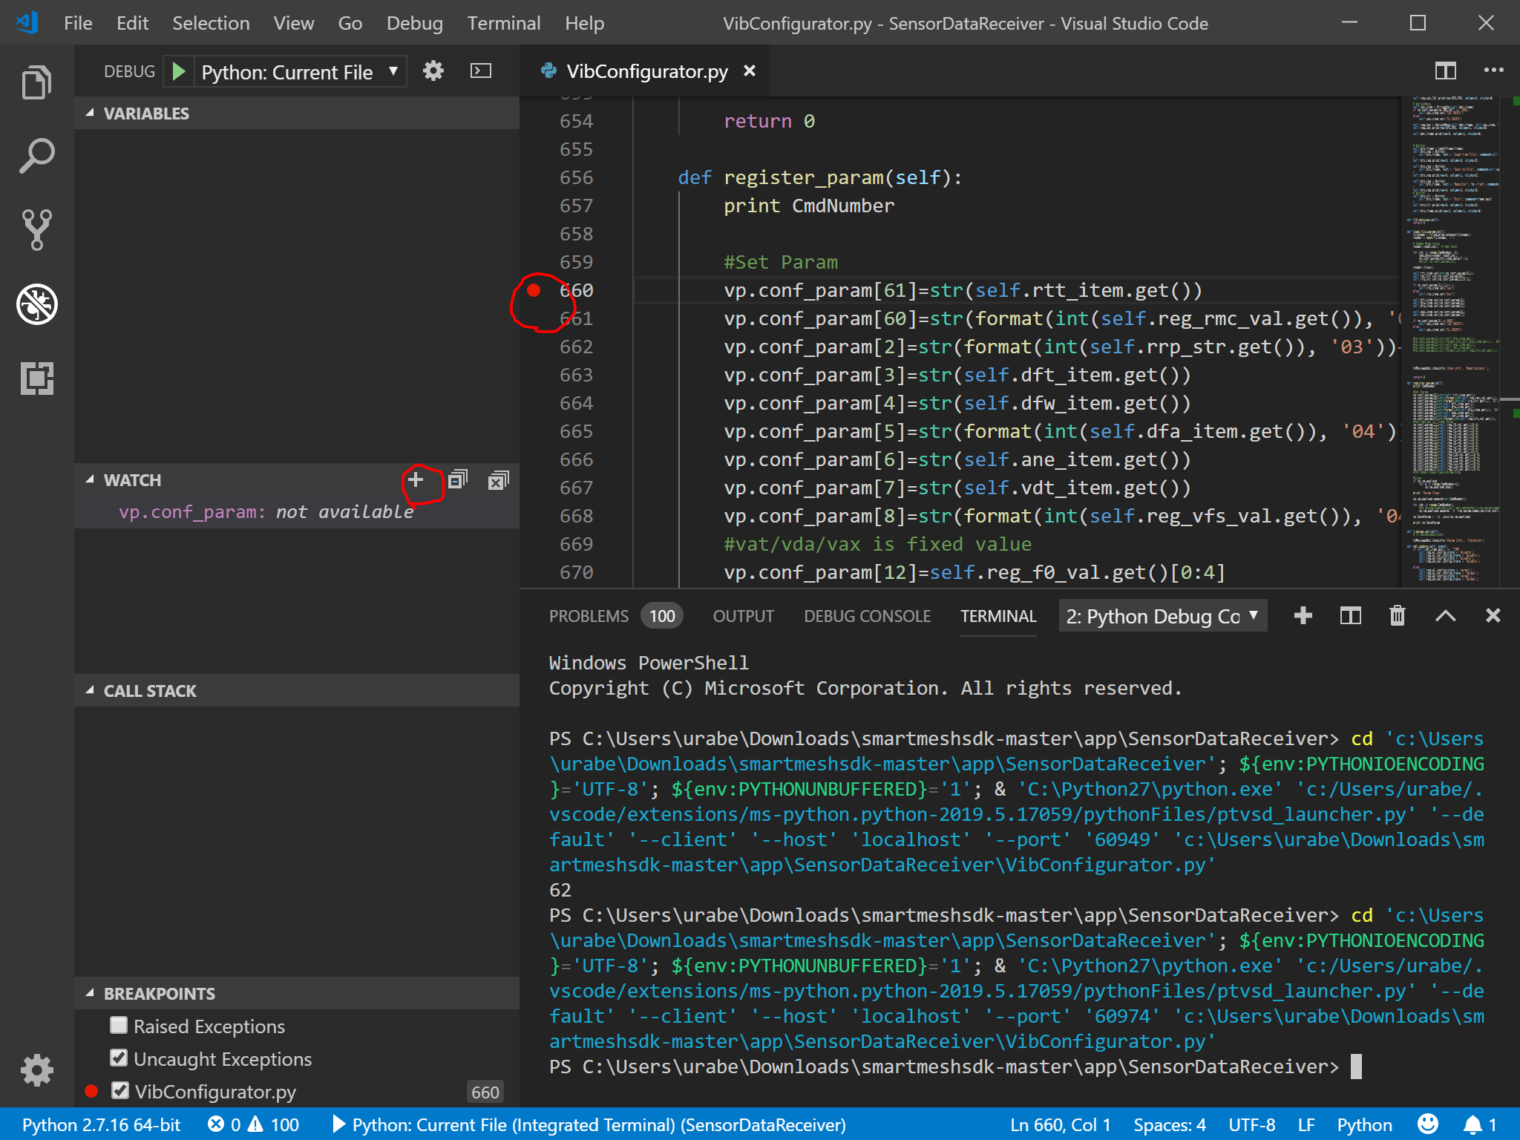Disable the Uncaught Exceptions checkbox

coord(119,1058)
